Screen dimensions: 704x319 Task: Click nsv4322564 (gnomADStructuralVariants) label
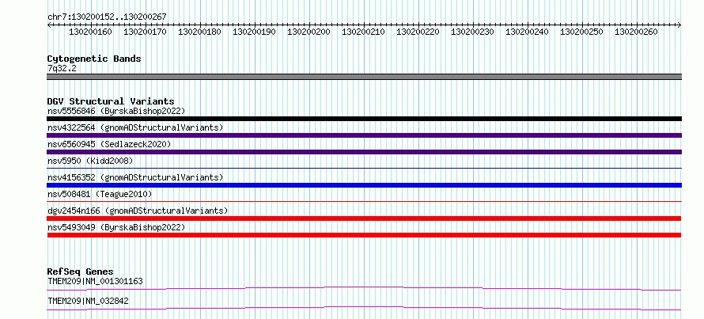pos(135,127)
